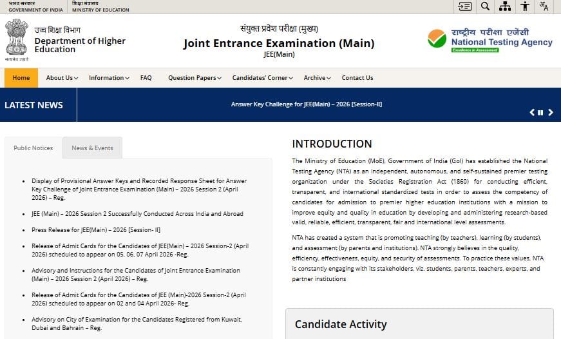
Task: Open the Contact Us page
Action: click(x=357, y=78)
